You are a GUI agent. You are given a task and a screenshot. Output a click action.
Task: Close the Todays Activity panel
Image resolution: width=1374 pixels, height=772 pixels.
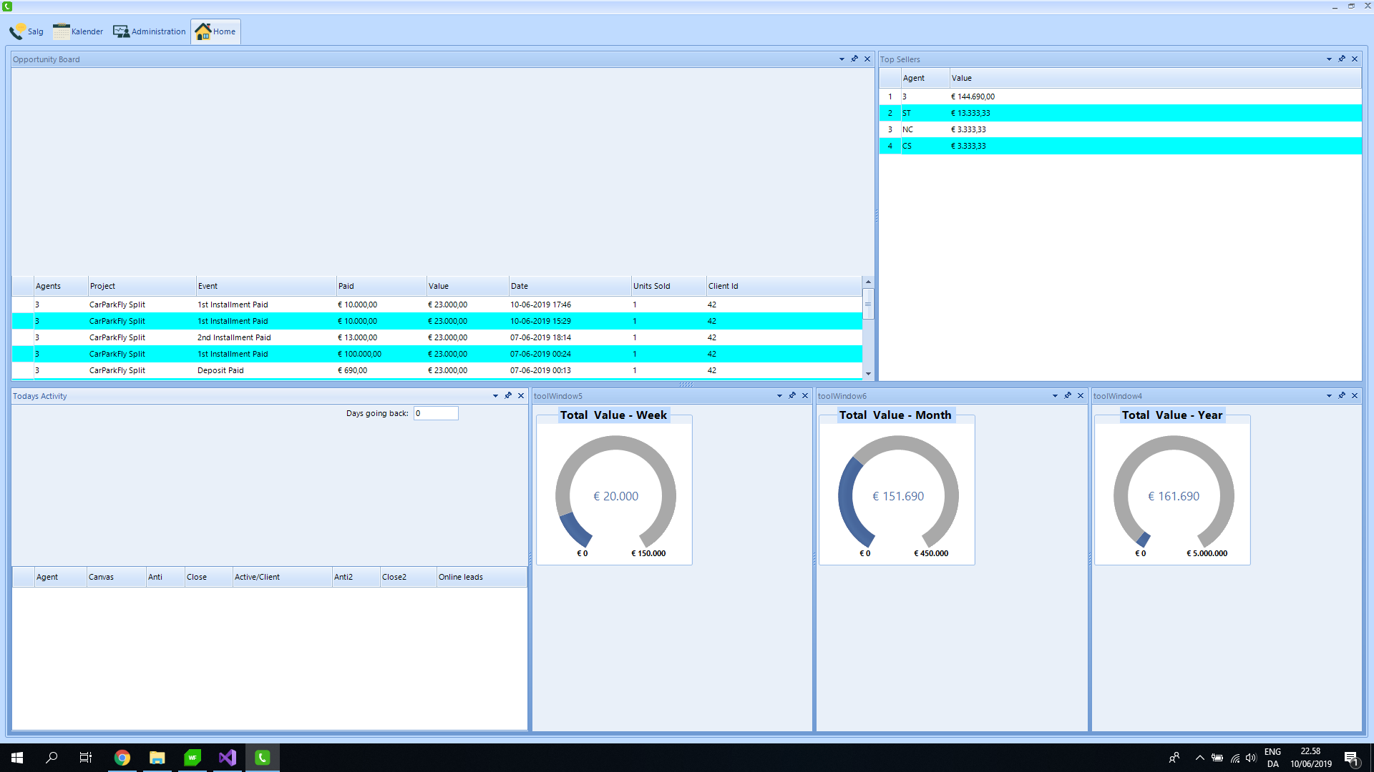coord(521,396)
